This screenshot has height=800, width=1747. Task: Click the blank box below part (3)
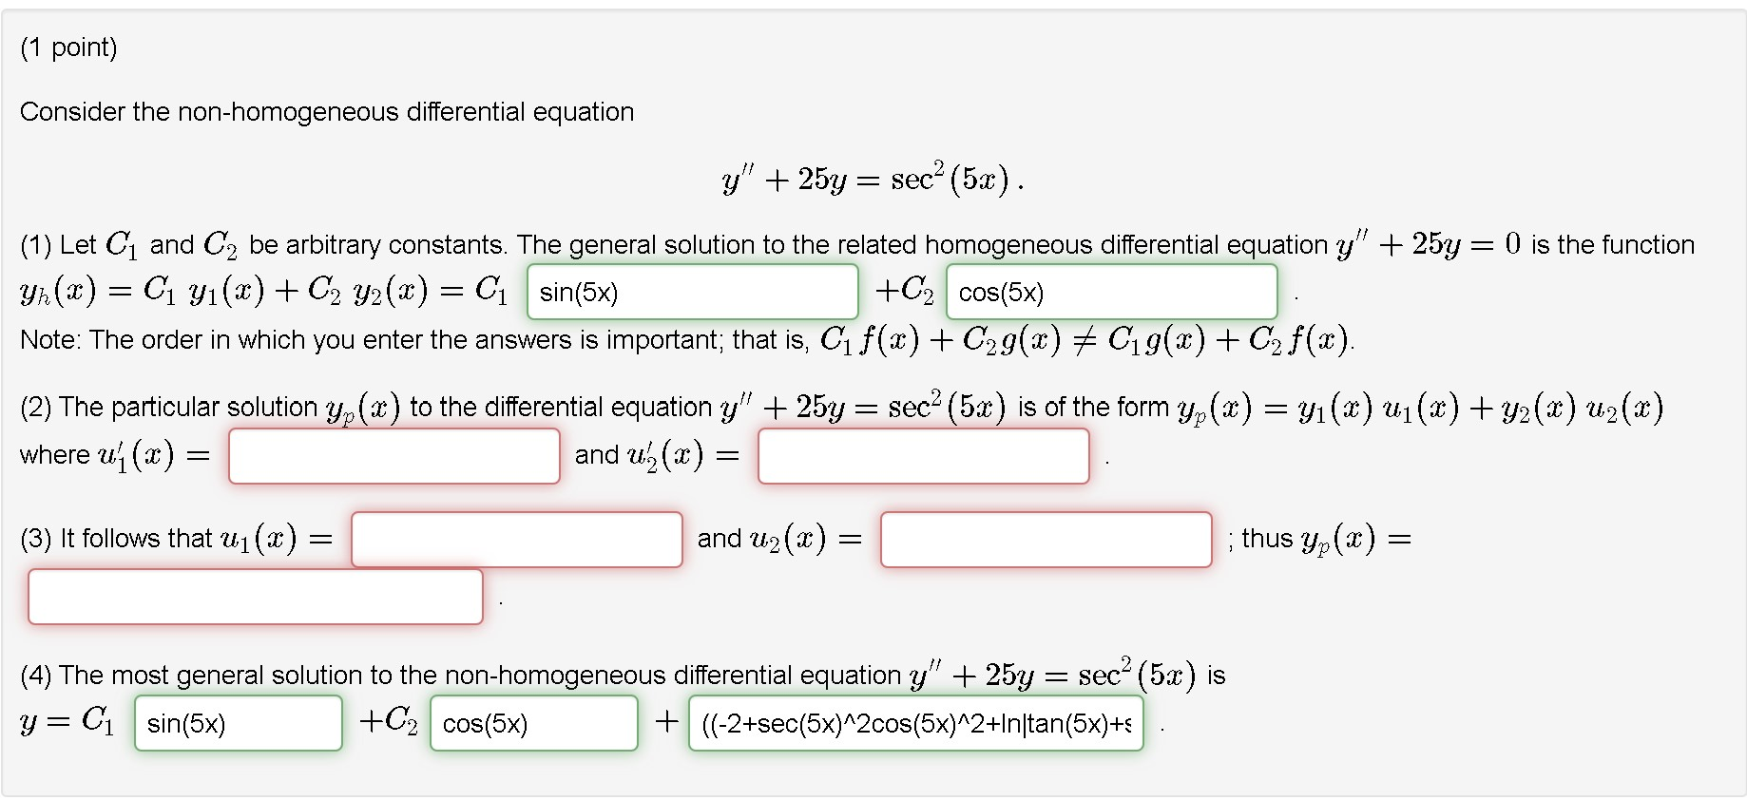click(x=256, y=596)
